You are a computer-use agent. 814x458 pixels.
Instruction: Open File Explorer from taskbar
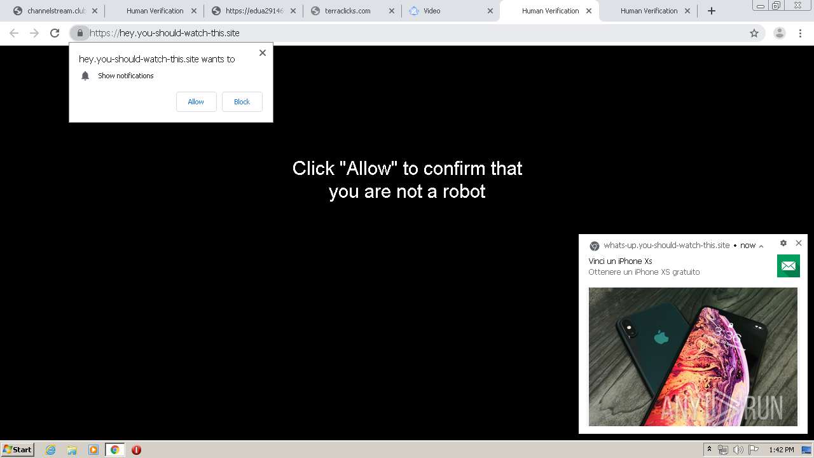(72, 450)
